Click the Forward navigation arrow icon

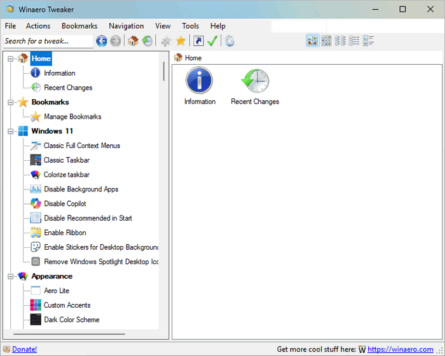[x=115, y=41]
